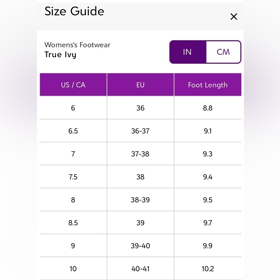
Task: Click the True Ivy brand name
Action: pyautogui.click(x=60, y=55)
